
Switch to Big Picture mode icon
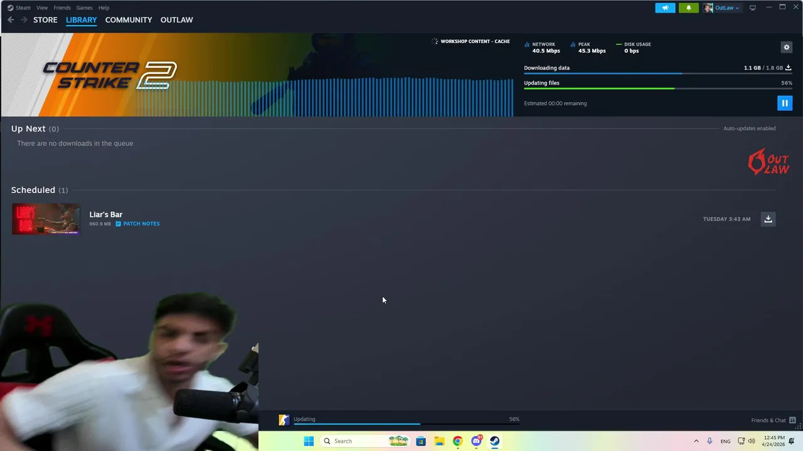tap(753, 8)
